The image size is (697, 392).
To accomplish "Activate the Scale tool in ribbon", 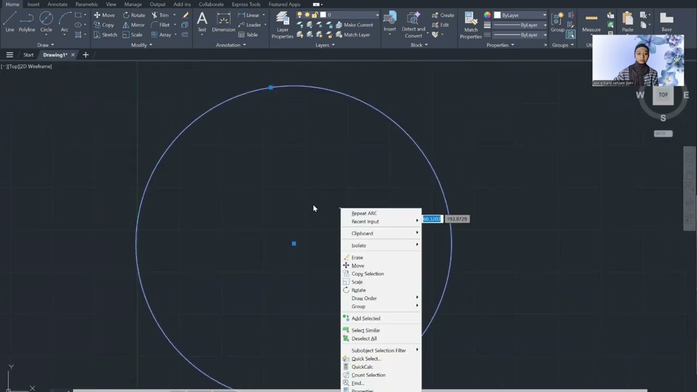I will coord(132,35).
